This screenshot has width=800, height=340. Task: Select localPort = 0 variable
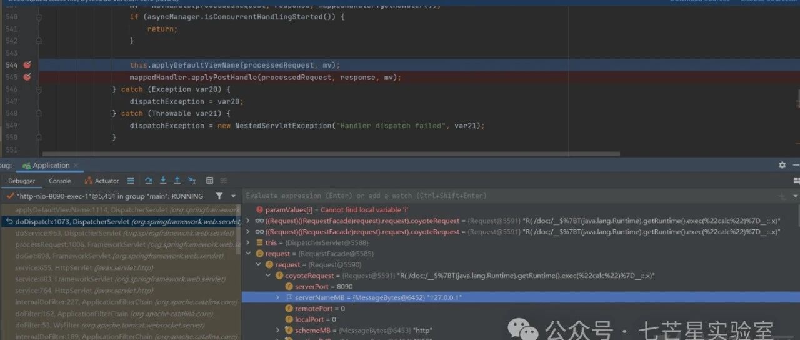[x=310, y=319]
